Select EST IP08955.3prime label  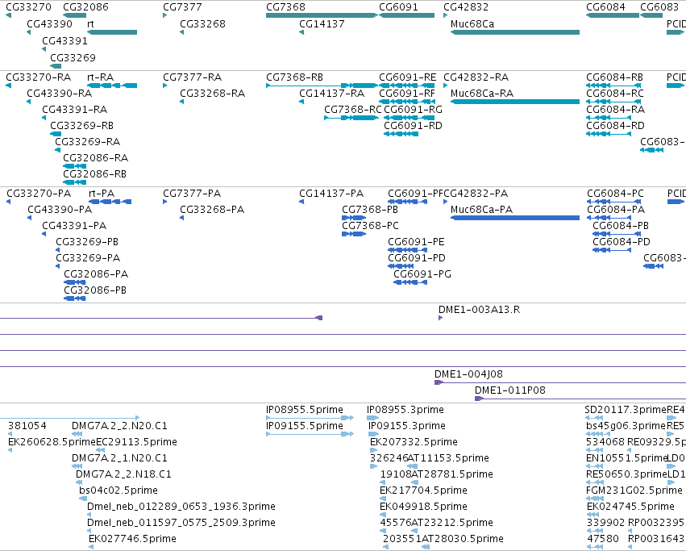tap(405, 410)
